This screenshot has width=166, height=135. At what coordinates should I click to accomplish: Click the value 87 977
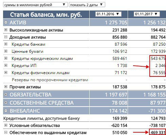(158, 103)
